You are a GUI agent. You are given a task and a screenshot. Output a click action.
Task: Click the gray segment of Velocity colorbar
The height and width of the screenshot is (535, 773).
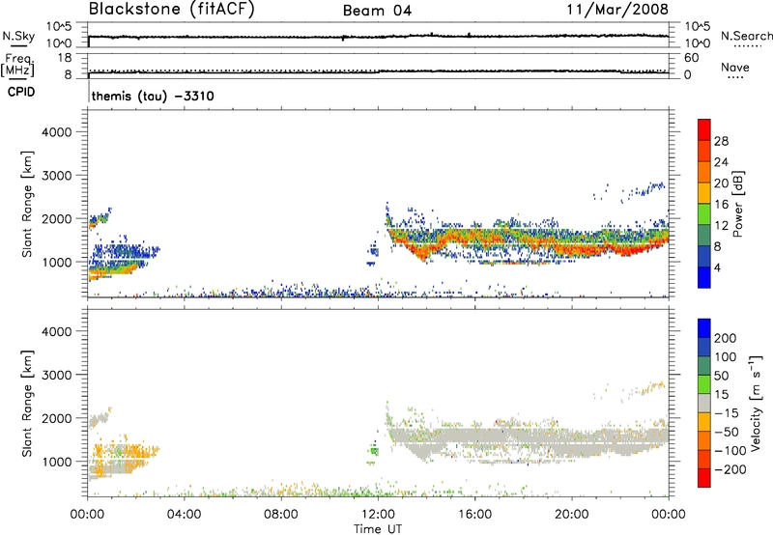tap(704, 404)
